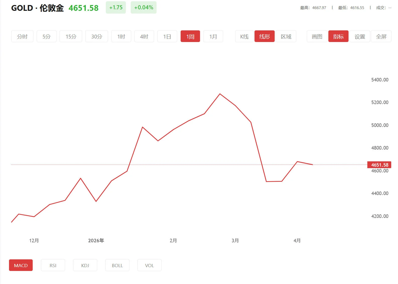398x284 pixels.
Task: Switch to 1日 daily chart
Action: (167, 36)
